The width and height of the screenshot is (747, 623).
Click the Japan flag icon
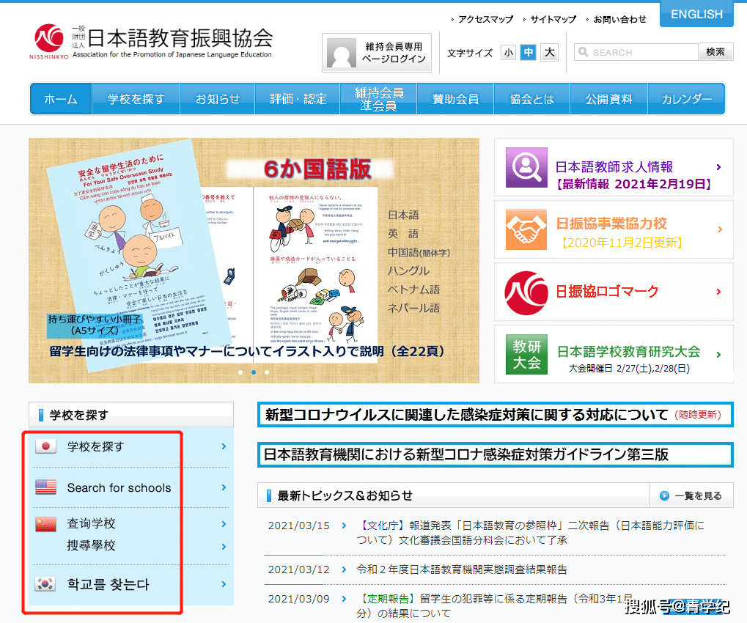click(45, 446)
